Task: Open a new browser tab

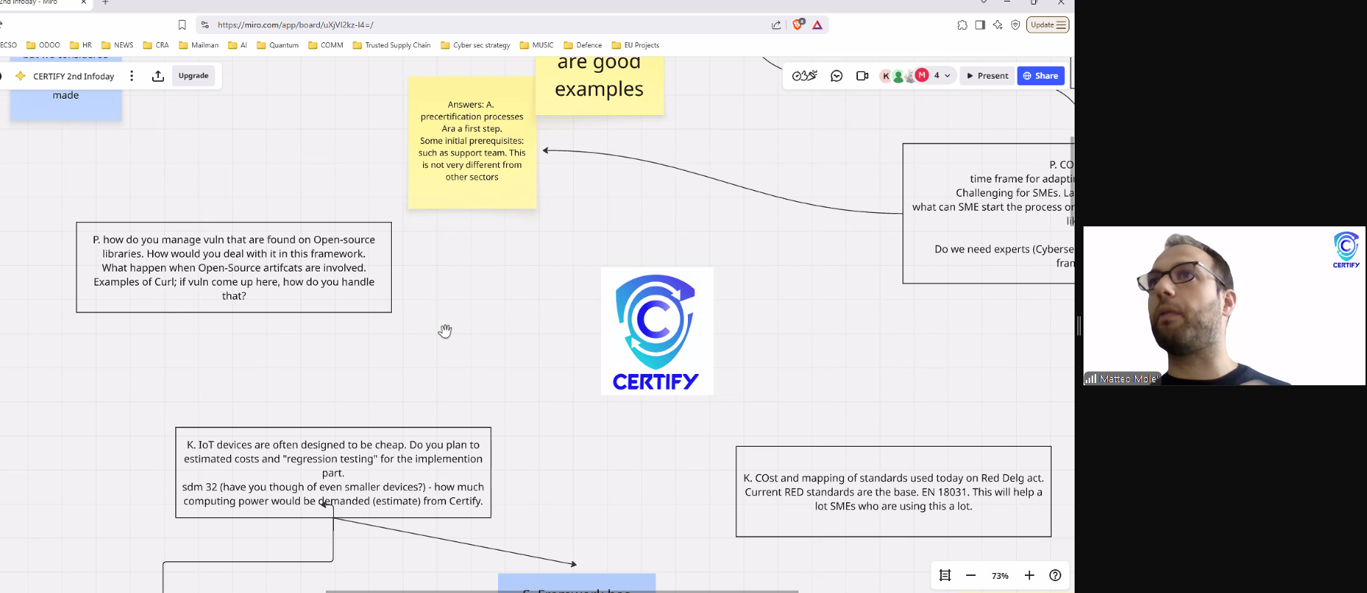Action: pyautogui.click(x=105, y=3)
